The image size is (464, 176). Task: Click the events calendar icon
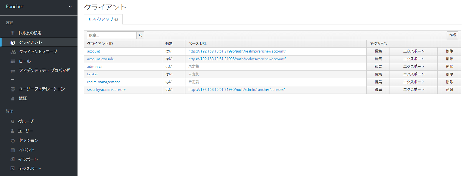(x=13, y=150)
